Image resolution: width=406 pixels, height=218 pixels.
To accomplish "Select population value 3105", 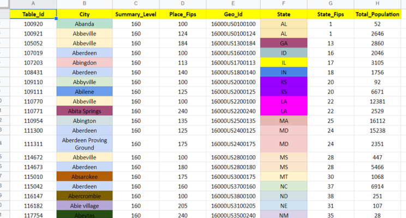I will click(377, 63).
